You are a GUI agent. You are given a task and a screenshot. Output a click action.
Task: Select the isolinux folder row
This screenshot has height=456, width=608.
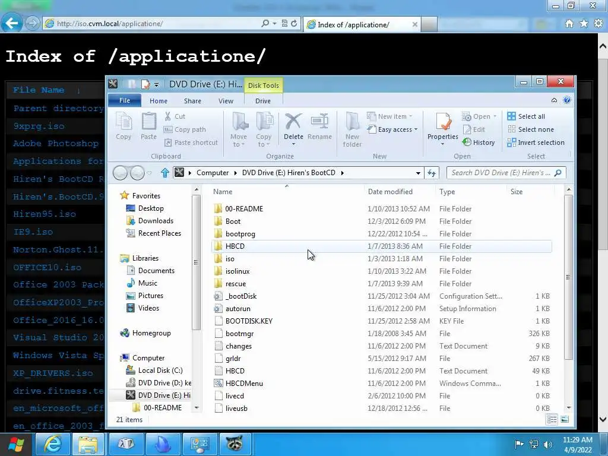(x=382, y=271)
